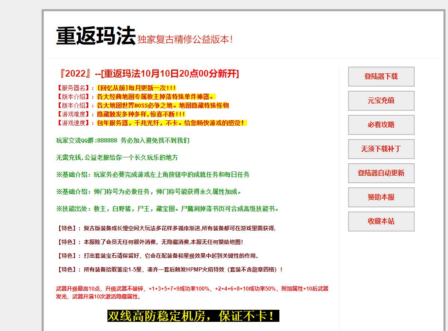Click the 登陆器自动更新 button

[381, 173]
